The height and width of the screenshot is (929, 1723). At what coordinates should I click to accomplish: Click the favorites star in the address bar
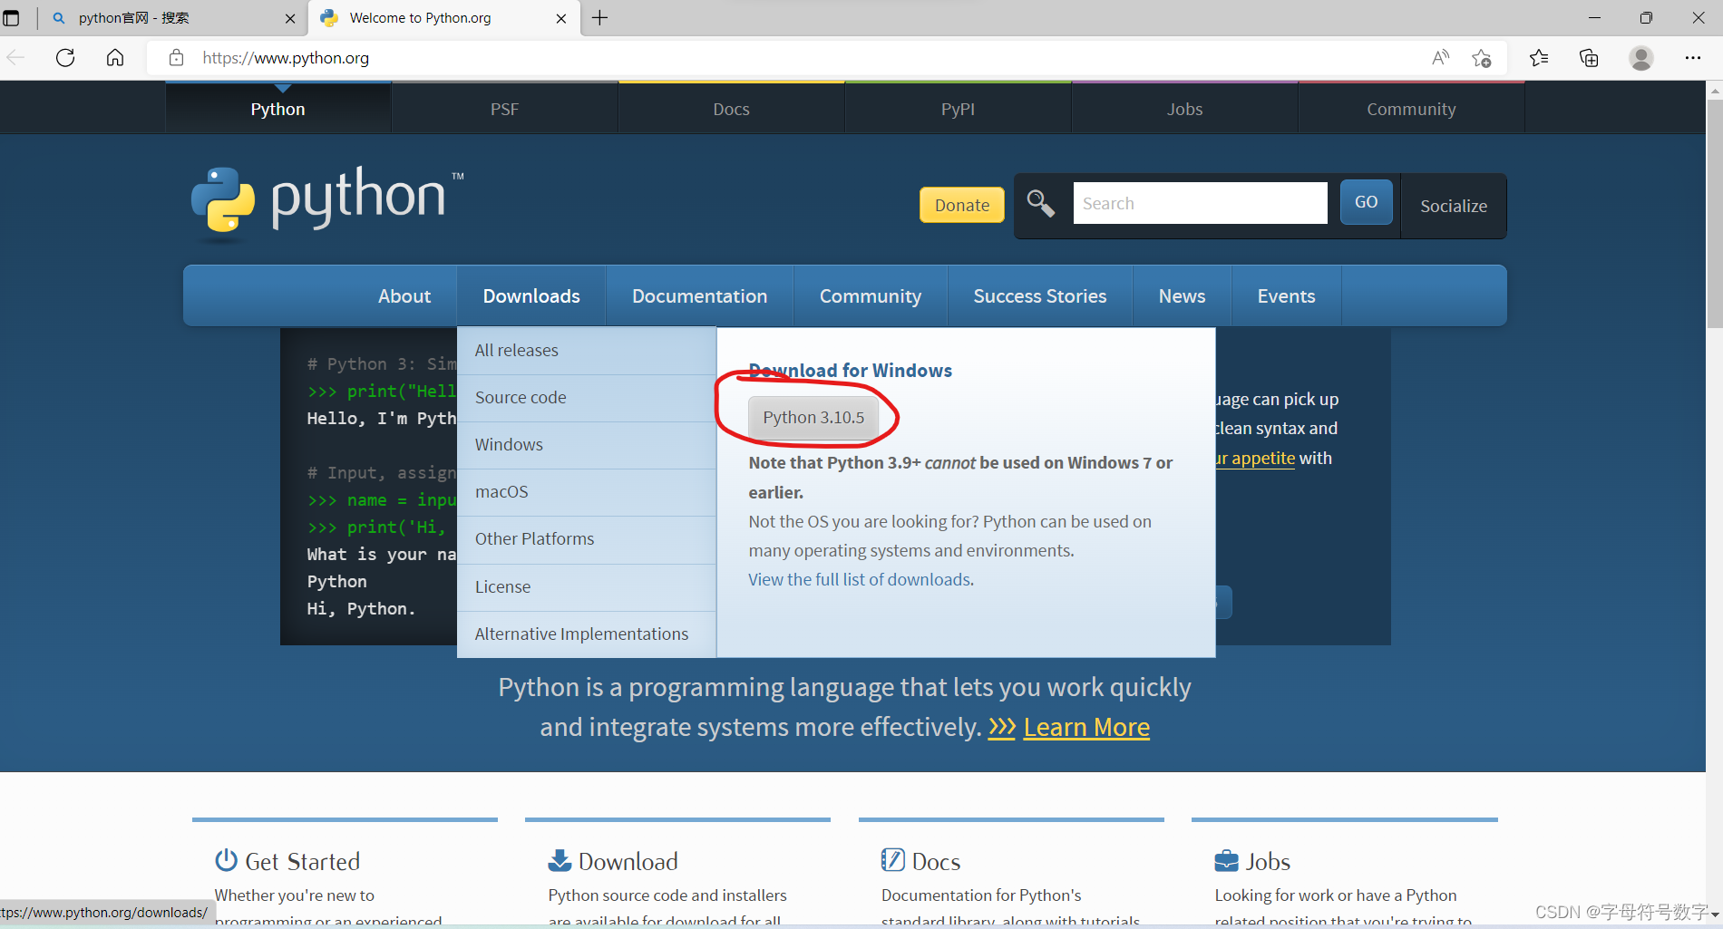point(1483,57)
